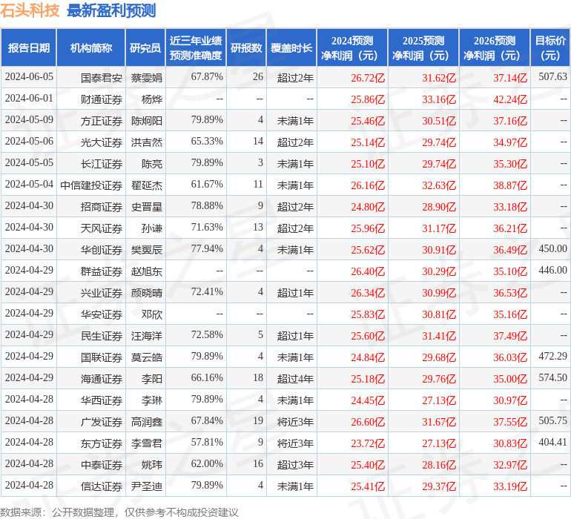Click analyst name 翟延杰

pyautogui.click(x=146, y=185)
